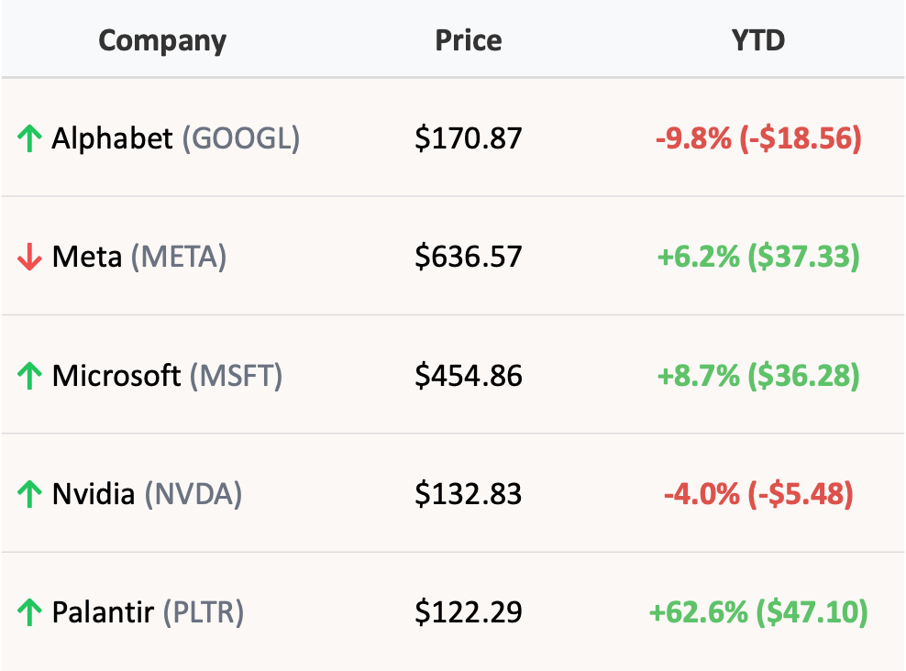906x671 pixels.
Task: Click the MSFT ticker symbol
Action: coord(237,376)
